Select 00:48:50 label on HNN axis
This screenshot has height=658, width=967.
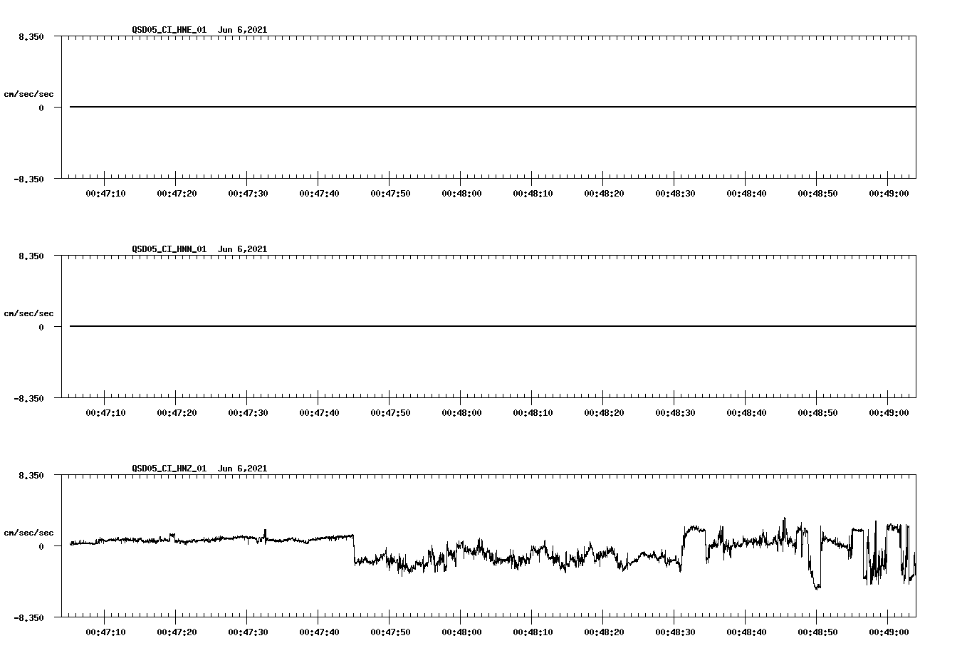coord(817,413)
